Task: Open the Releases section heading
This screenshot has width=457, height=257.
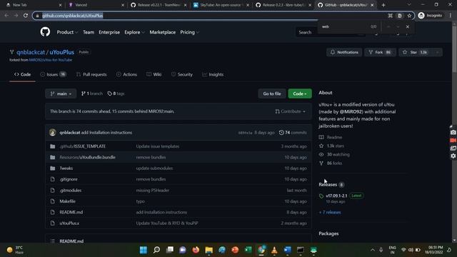Action: click(328, 185)
